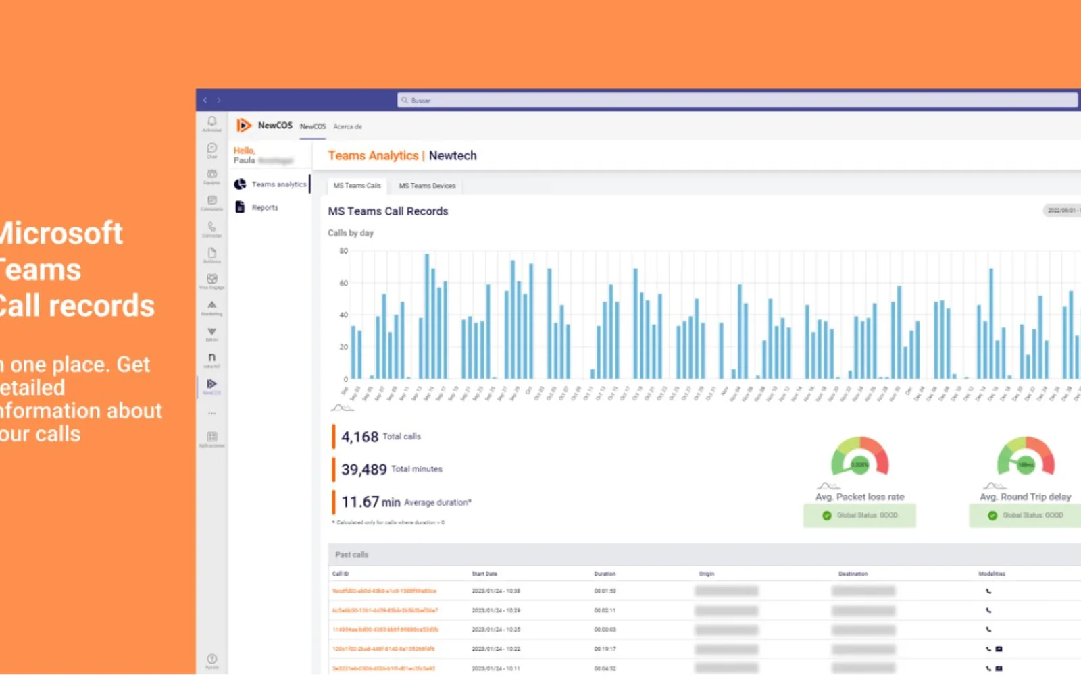Open the Viva Engage sidebar icon
Viewport: 1081px width, 675px height.
pos(212,279)
